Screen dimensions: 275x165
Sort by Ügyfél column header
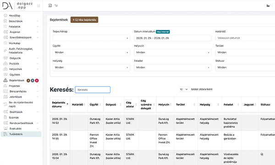tap(96, 104)
